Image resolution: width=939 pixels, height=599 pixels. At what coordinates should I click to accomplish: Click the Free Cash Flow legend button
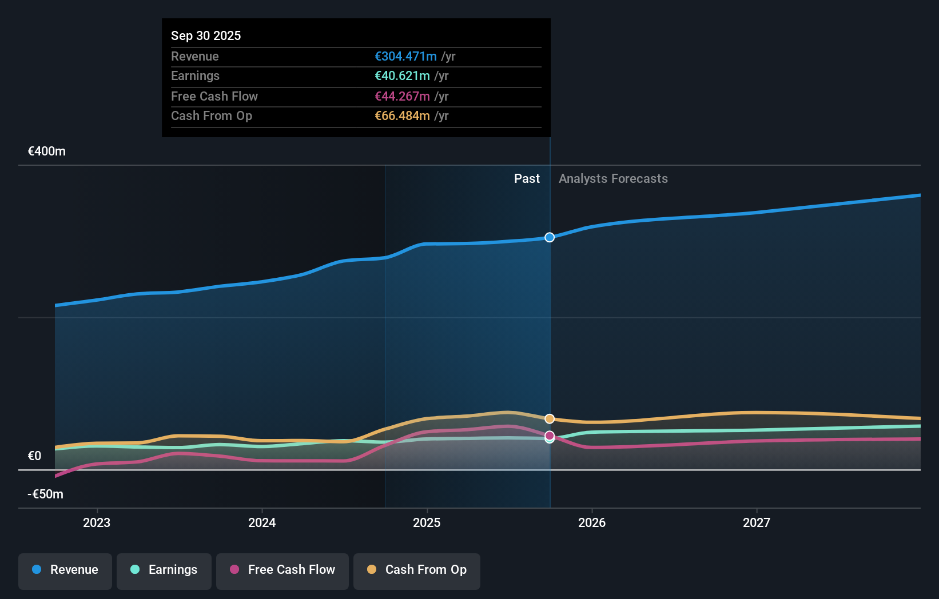[x=282, y=570]
